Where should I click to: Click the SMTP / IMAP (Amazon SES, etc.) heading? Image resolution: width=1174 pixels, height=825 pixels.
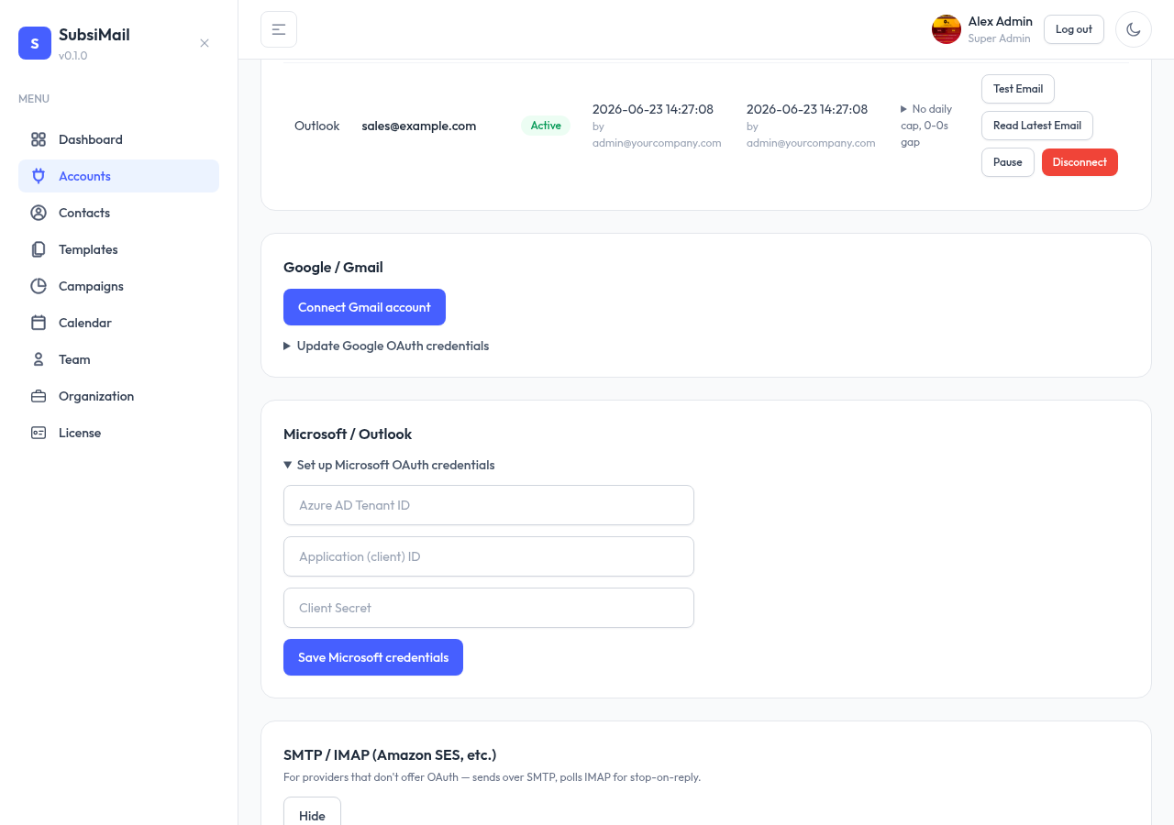[x=390, y=754]
